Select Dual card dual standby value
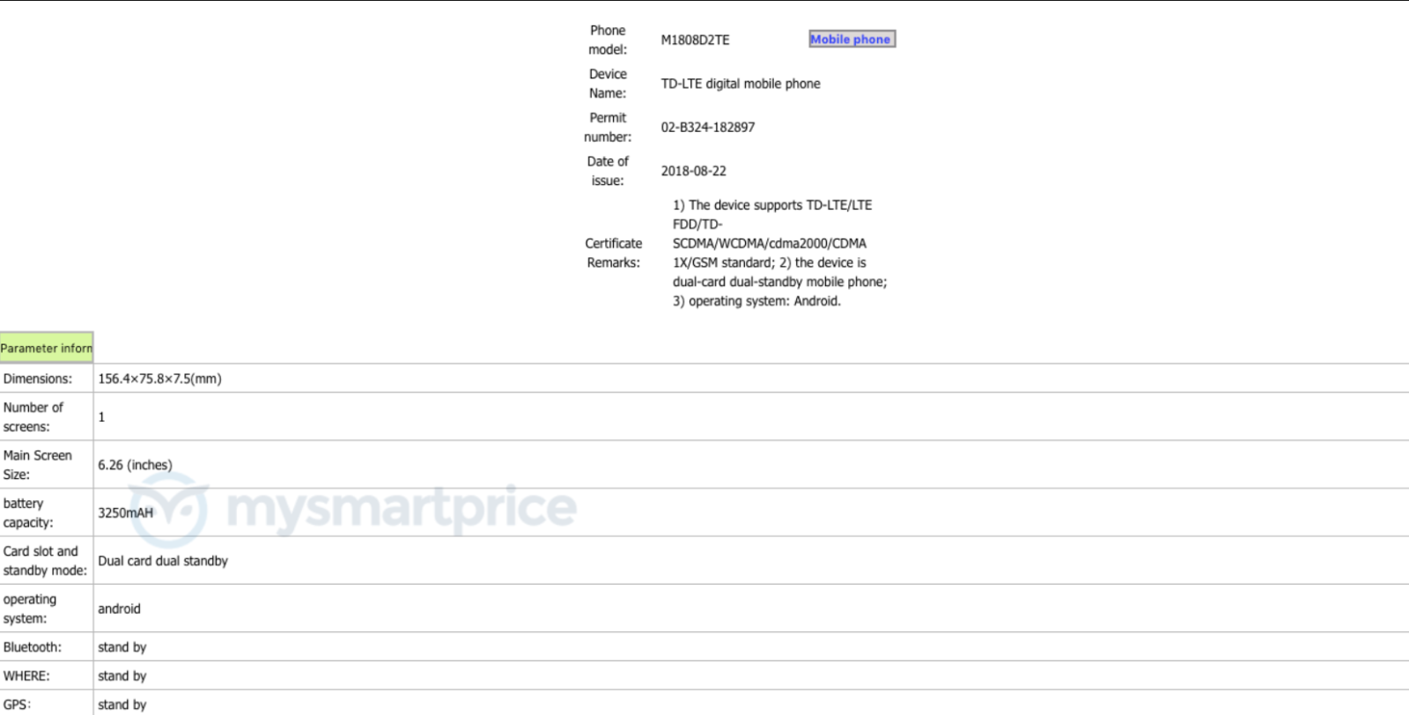This screenshot has height=715, width=1409. pos(163,561)
